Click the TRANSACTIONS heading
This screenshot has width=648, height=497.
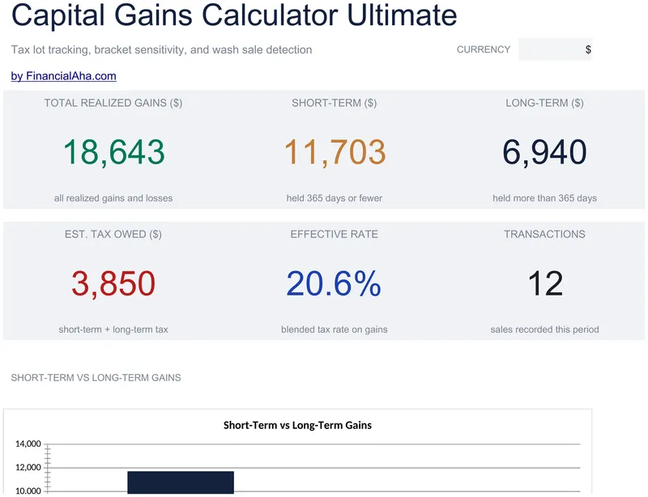(x=544, y=234)
